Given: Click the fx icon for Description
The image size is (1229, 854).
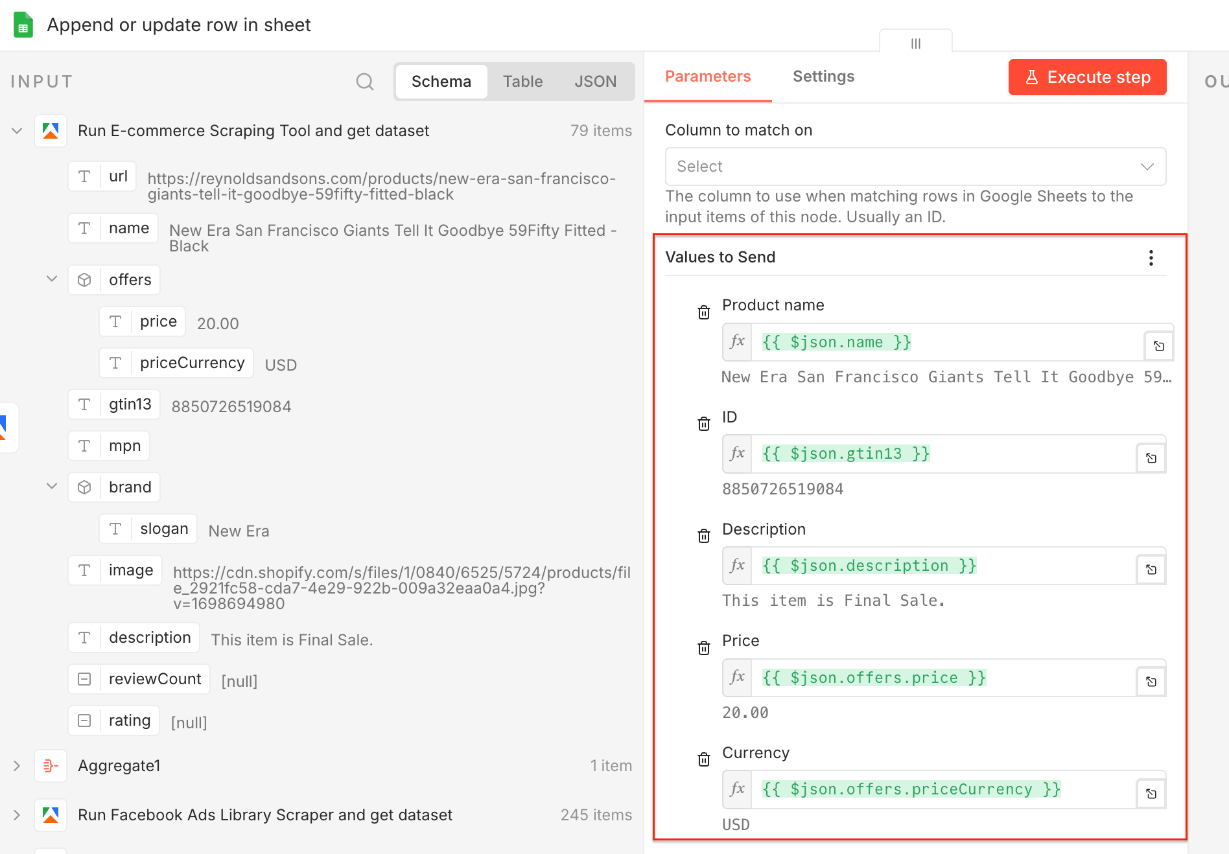Looking at the screenshot, I should coord(737,566).
